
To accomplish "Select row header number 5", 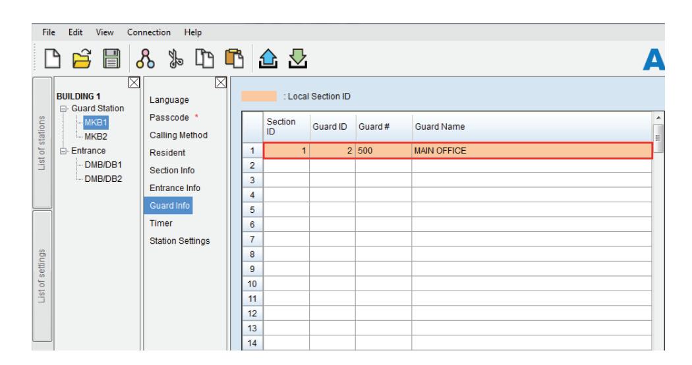I will 252,210.
